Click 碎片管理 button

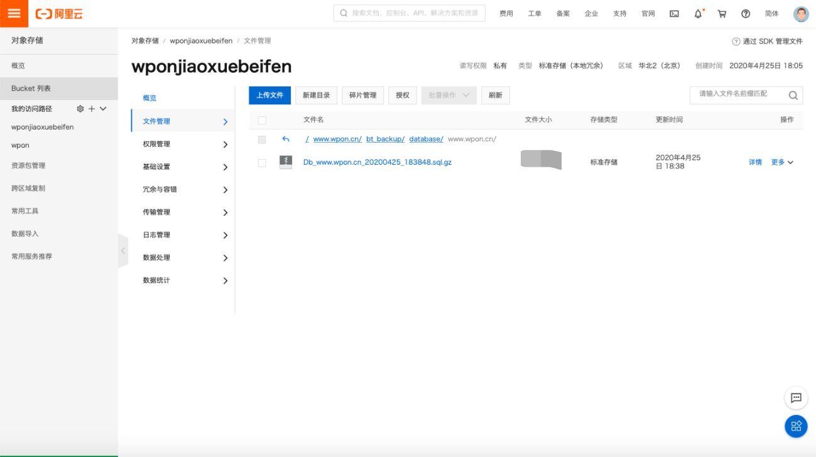[x=363, y=96]
